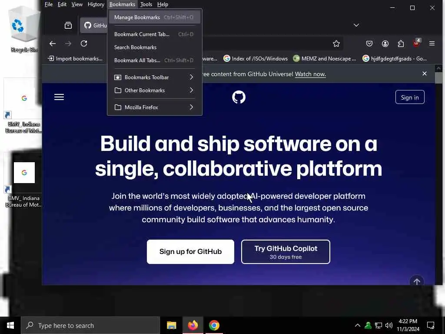This screenshot has height=334, width=445.
Task: Open the volume speaker tray icon
Action: pyautogui.click(x=389, y=325)
